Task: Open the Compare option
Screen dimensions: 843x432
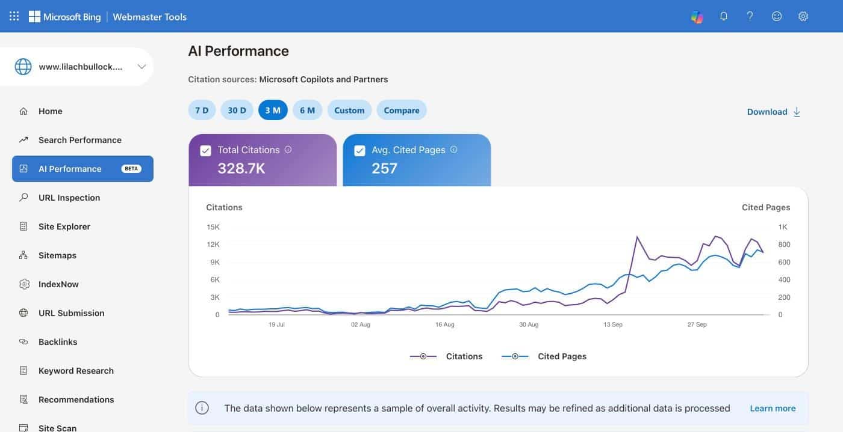Action: (x=402, y=110)
